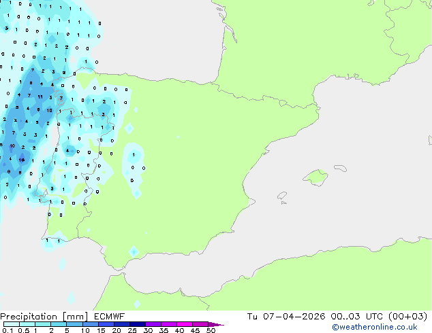The width and height of the screenshot is (432, 333).
Task: Click the "Tu" weekday label
Action: (x=252, y=317)
